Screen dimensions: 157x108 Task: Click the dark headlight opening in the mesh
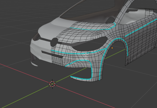(90, 44)
